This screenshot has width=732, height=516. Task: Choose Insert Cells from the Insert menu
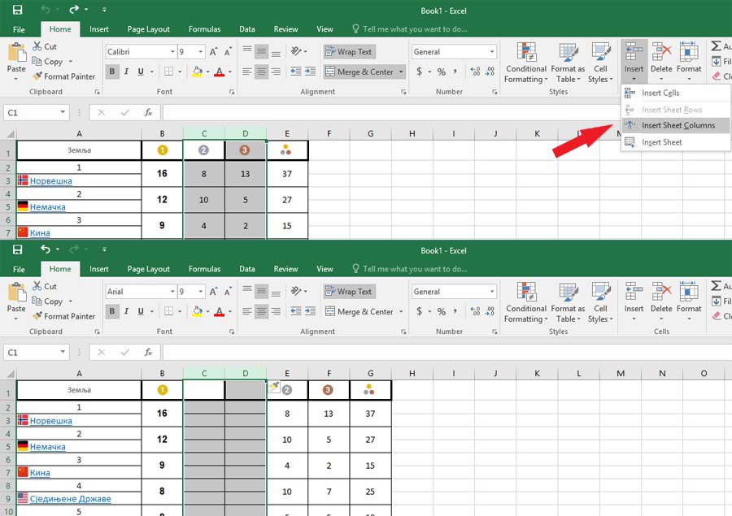click(x=676, y=93)
